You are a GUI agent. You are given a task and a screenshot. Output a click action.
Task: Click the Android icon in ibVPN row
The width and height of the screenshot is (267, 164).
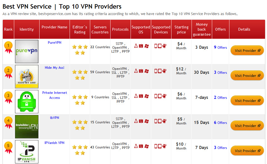click(x=164, y=121)
